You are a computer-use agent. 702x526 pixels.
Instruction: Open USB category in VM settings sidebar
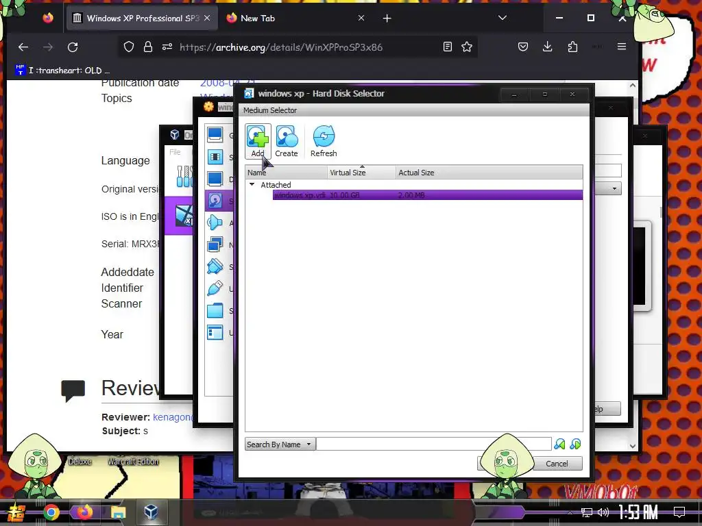[215, 288]
